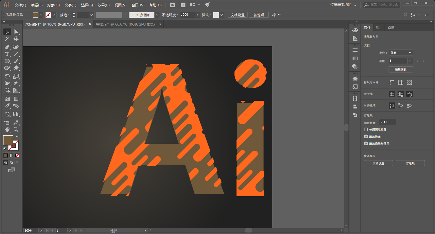This screenshot has height=234, width=435.
Task: Expand the 画板 artboard dropdown in properties
Action: pos(410,61)
